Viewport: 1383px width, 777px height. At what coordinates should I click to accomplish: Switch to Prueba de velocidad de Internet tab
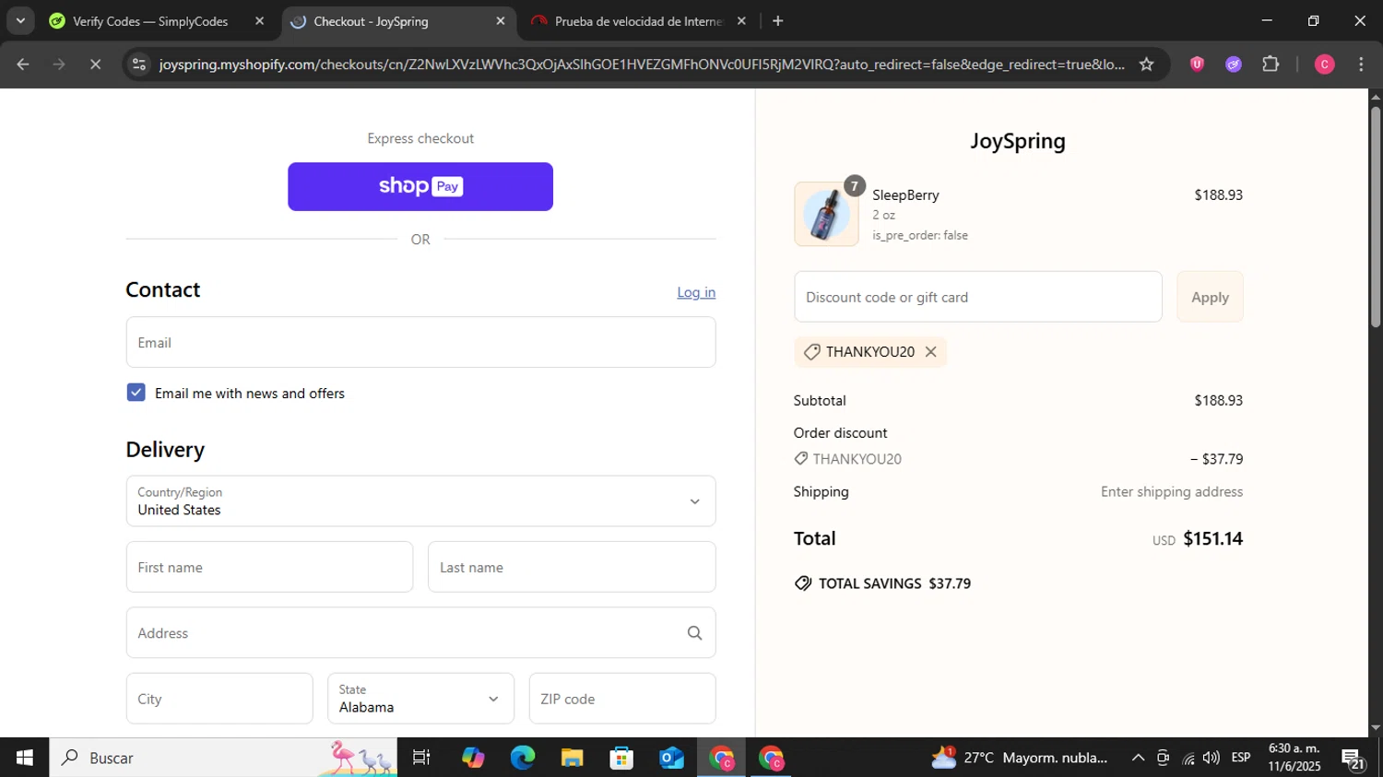pos(638,21)
